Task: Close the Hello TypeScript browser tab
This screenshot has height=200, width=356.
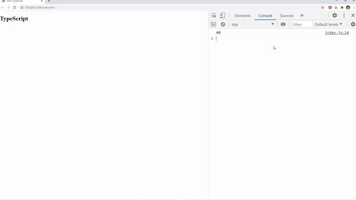Action: click(42, 1)
